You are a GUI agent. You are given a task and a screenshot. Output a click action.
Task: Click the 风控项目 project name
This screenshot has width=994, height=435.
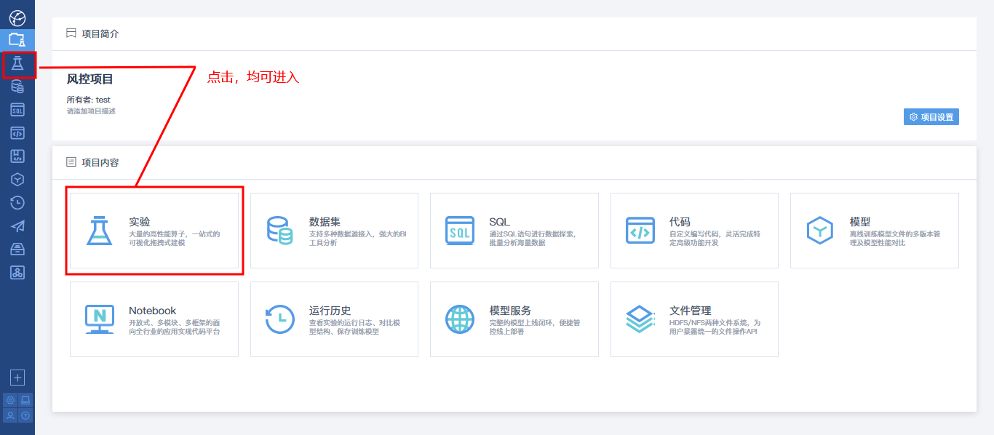pos(90,79)
